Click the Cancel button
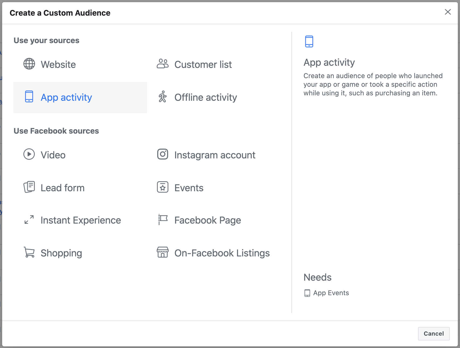Viewport: 460px width, 348px height. click(x=434, y=333)
